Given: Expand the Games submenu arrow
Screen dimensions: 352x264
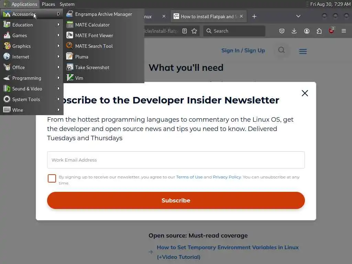Looking at the screenshot, I should click(58, 35).
